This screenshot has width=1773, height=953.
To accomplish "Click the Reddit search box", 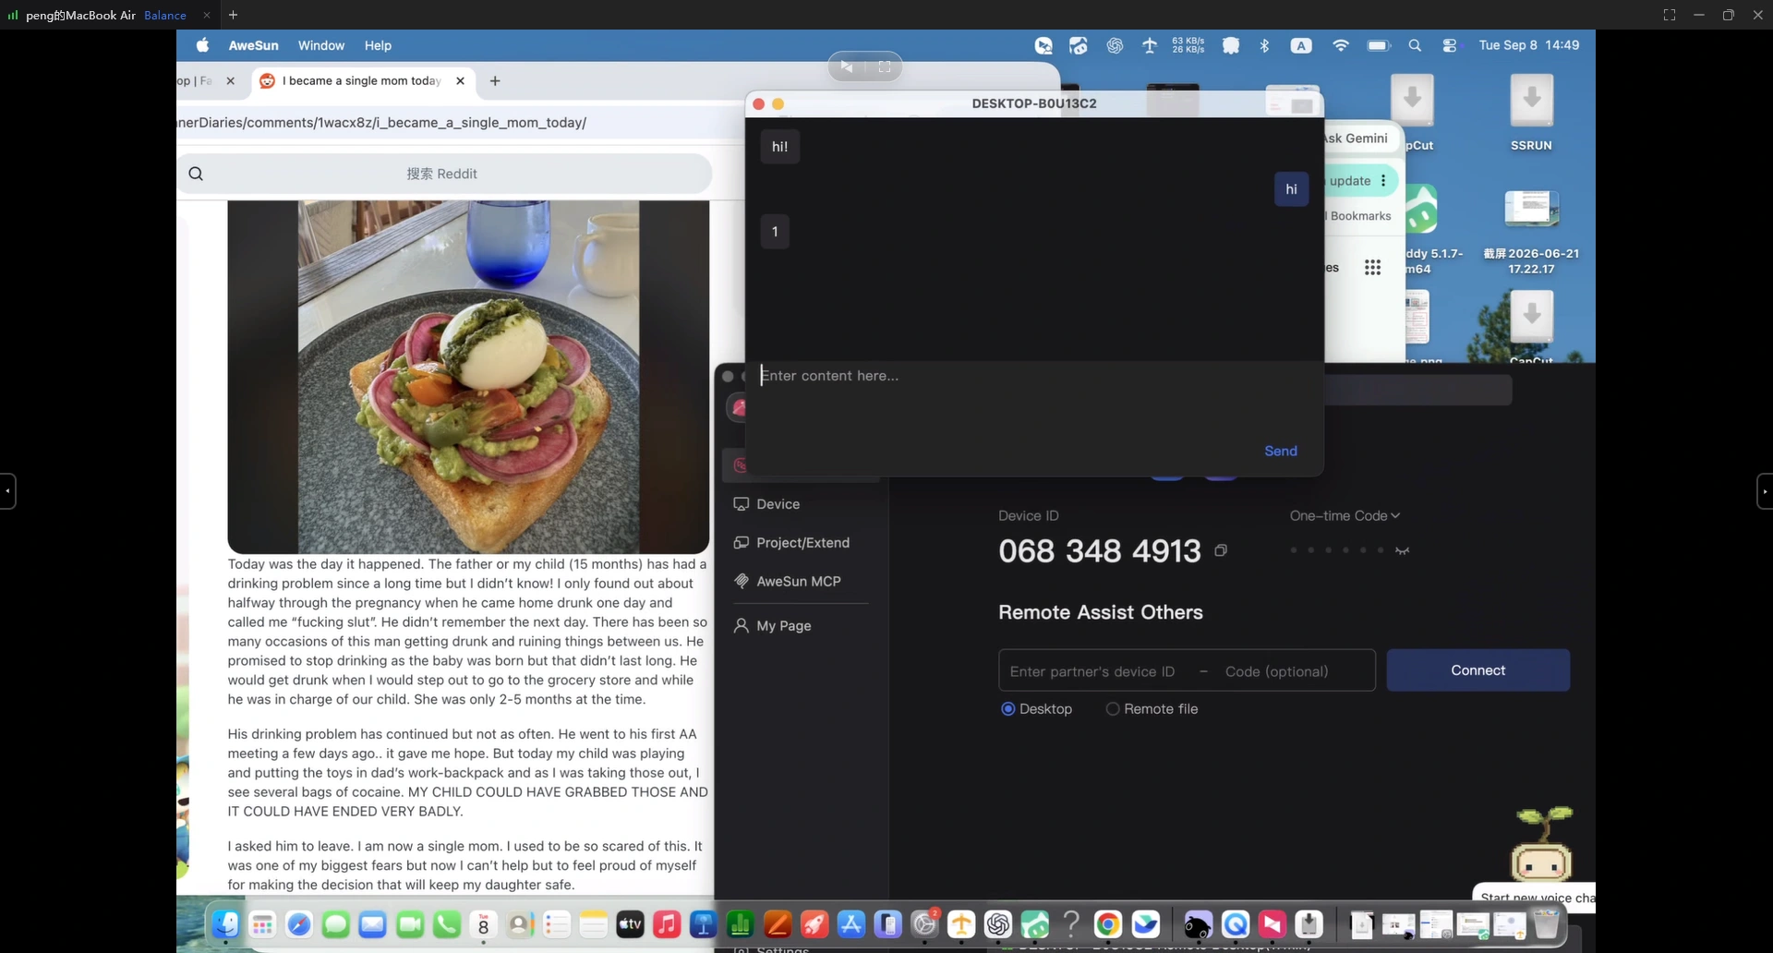I will pyautogui.click(x=444, y=174).
